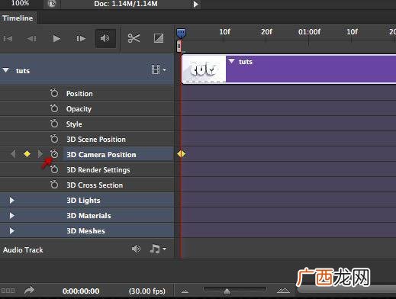This screenshot has height=299, width=396.
Task: Select the 3D Camera Position label
Action: (101, 155)
